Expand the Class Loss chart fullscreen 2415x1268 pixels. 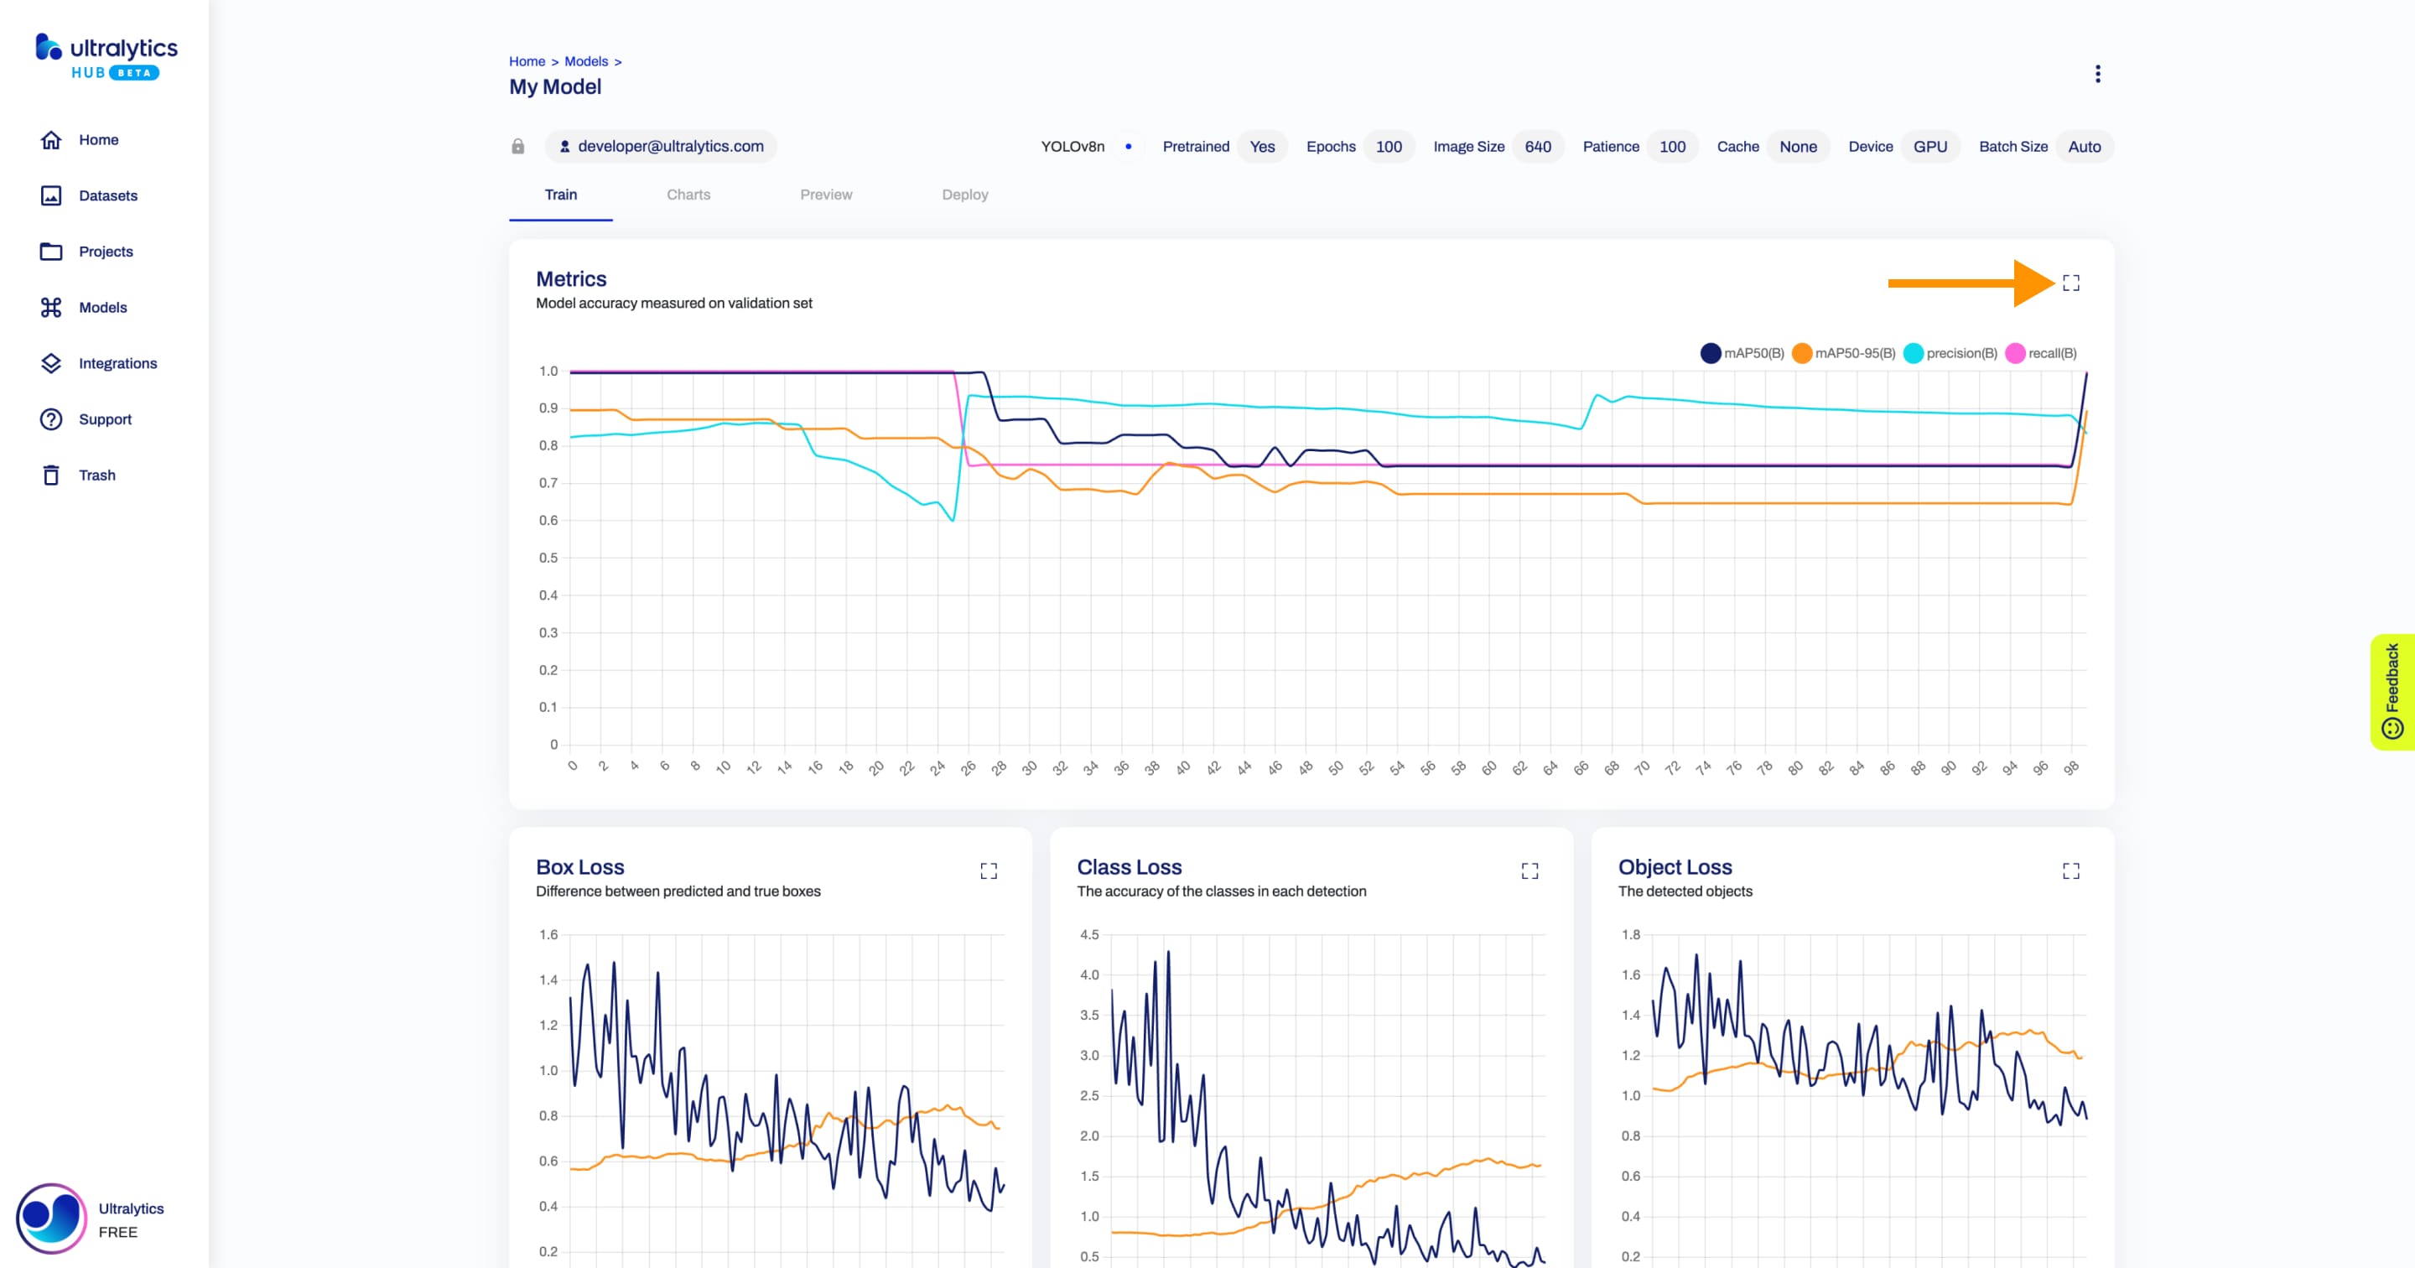(x=1530, y=870)
